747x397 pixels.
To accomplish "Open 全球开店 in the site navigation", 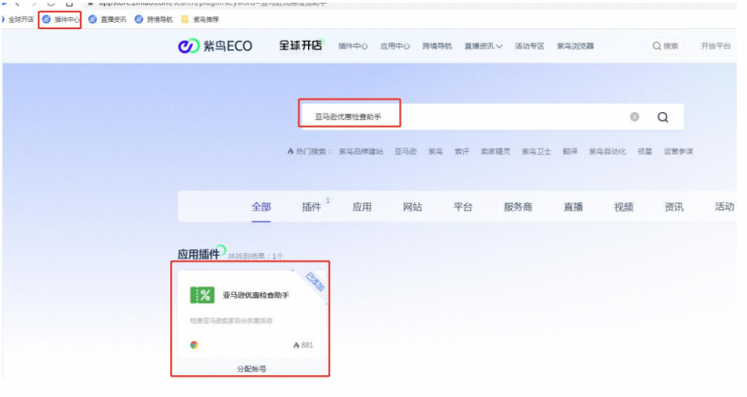I will (301, 46).
